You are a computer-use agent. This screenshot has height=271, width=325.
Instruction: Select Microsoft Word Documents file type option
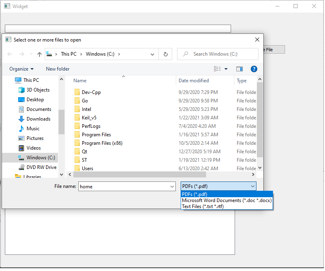click(227, 200)
